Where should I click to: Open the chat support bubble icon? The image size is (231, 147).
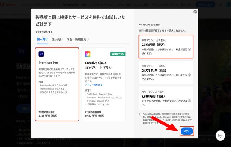(220, 136)
